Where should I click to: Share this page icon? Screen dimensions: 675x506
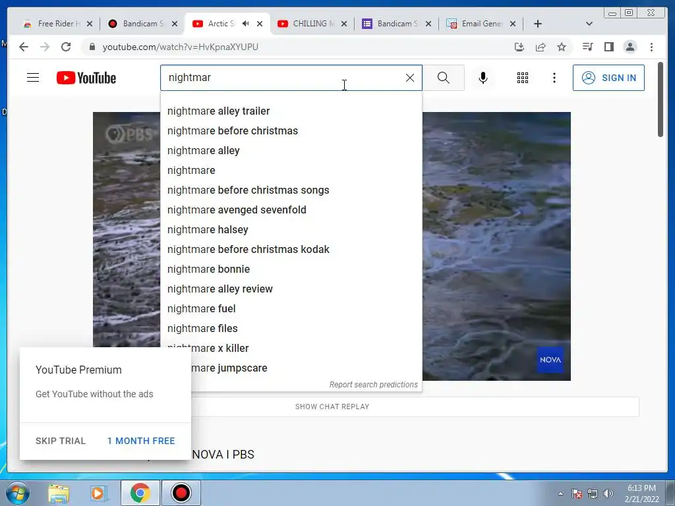(541, 47)
